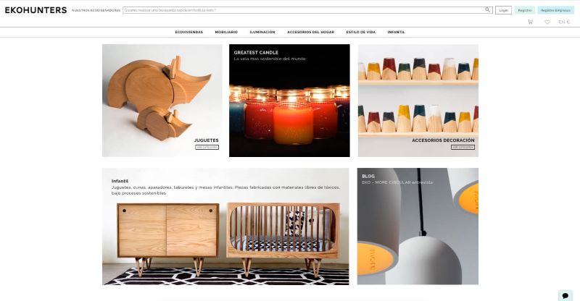
Task: Click Ver Categoría under Accesorios Decoración
Action: (x=463, y=147)
